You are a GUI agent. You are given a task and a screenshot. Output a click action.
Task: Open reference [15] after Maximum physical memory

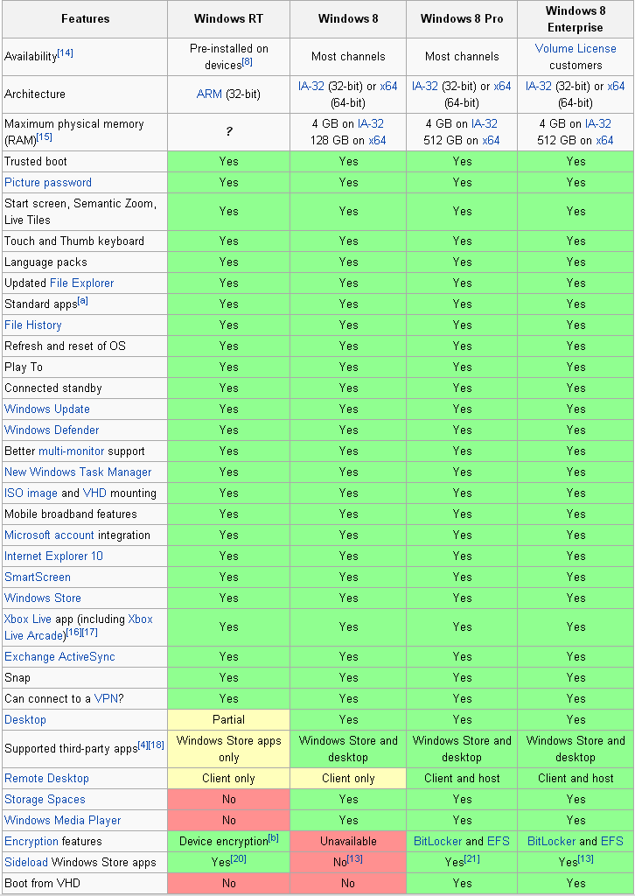(x=44, y=136)
